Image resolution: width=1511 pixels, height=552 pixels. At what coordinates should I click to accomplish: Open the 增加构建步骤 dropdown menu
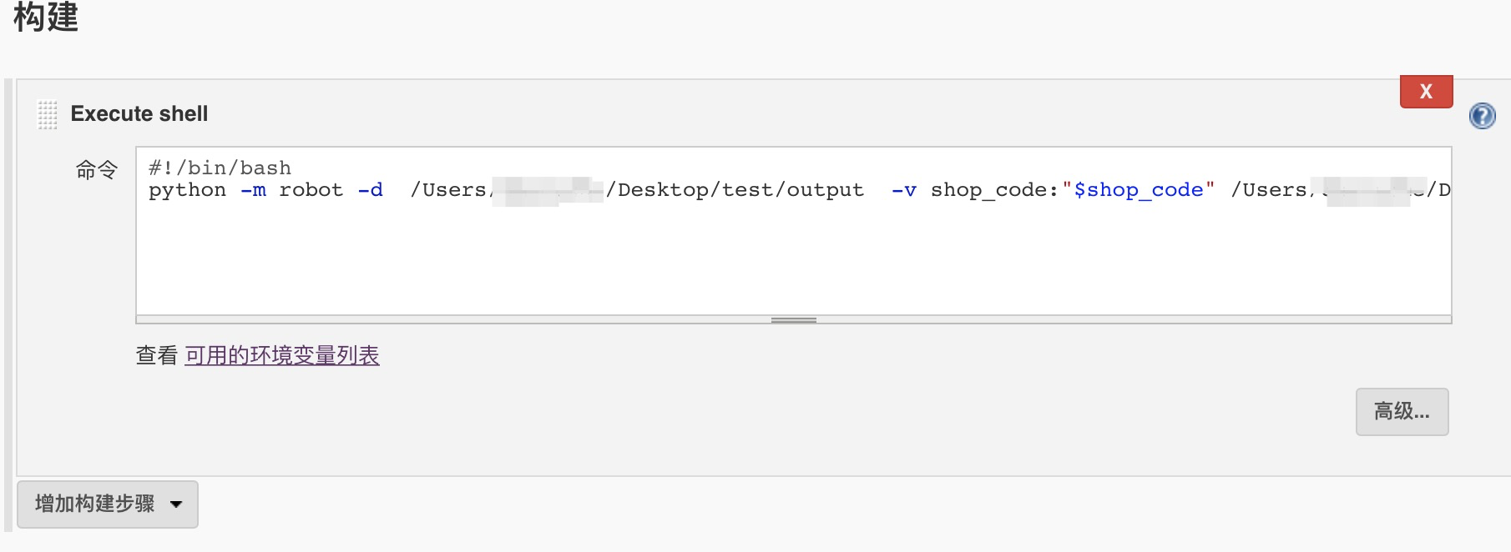pos(94,504)
